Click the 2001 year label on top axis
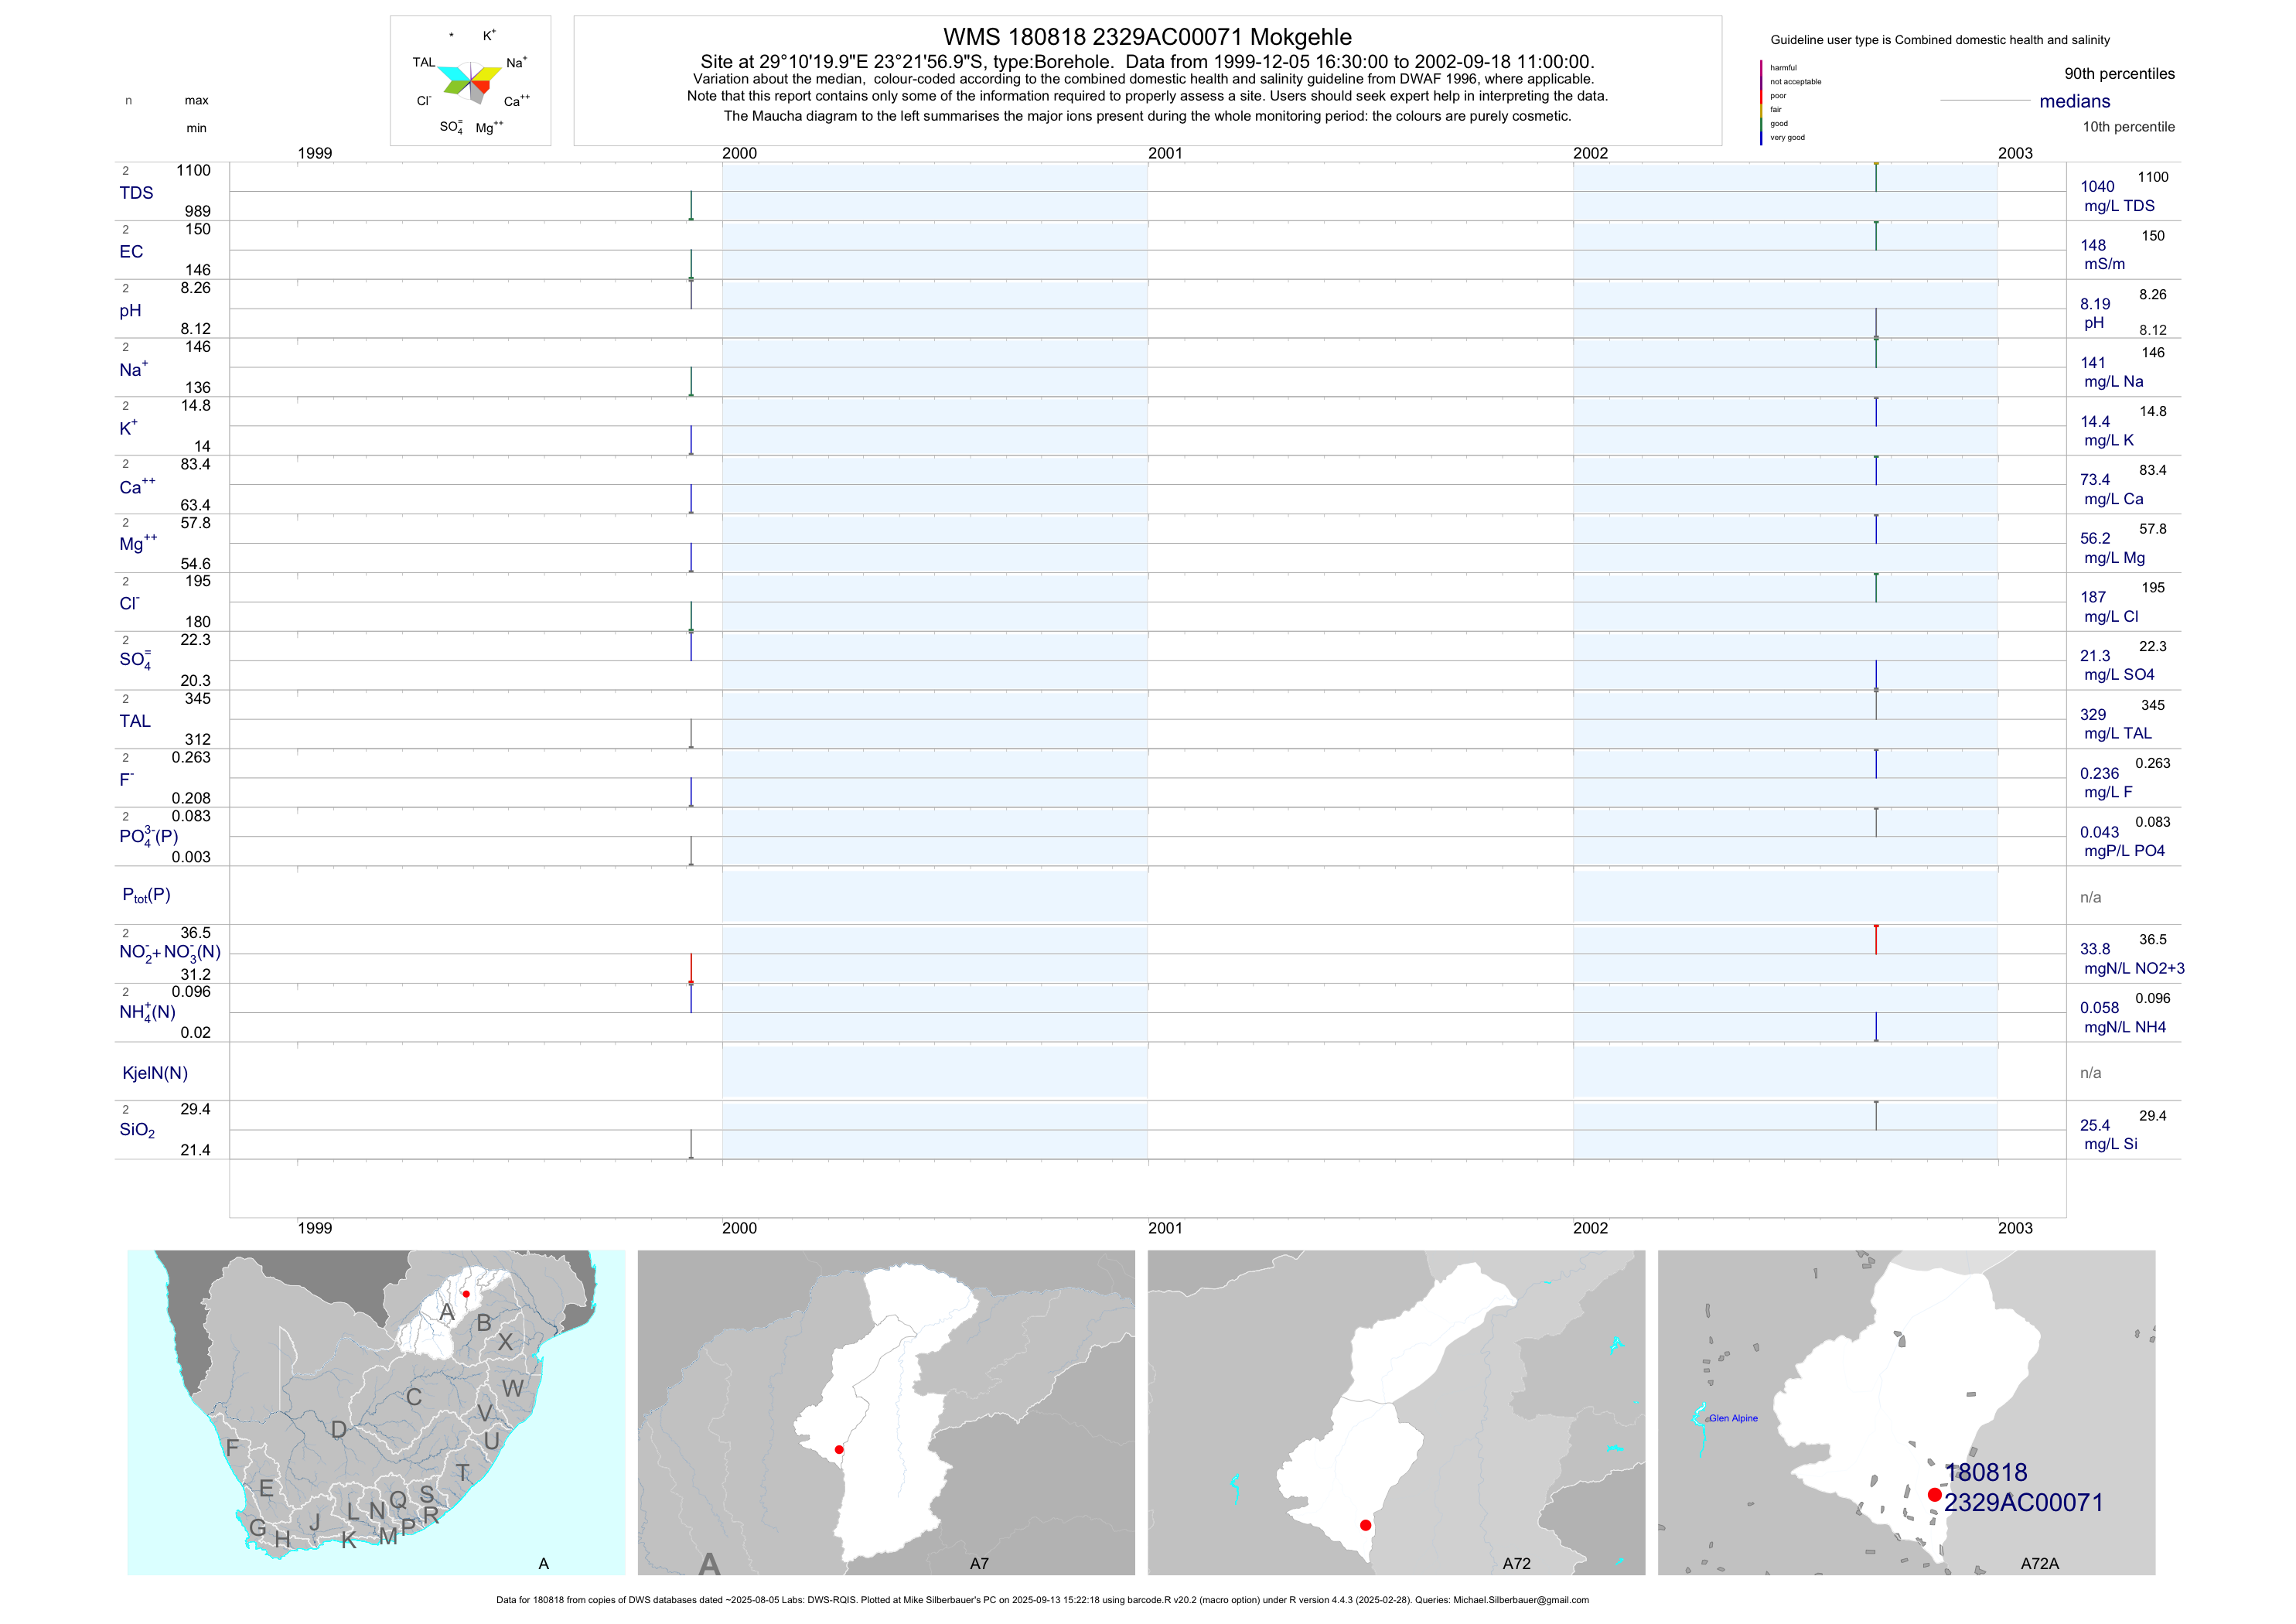 [1164, 153]
